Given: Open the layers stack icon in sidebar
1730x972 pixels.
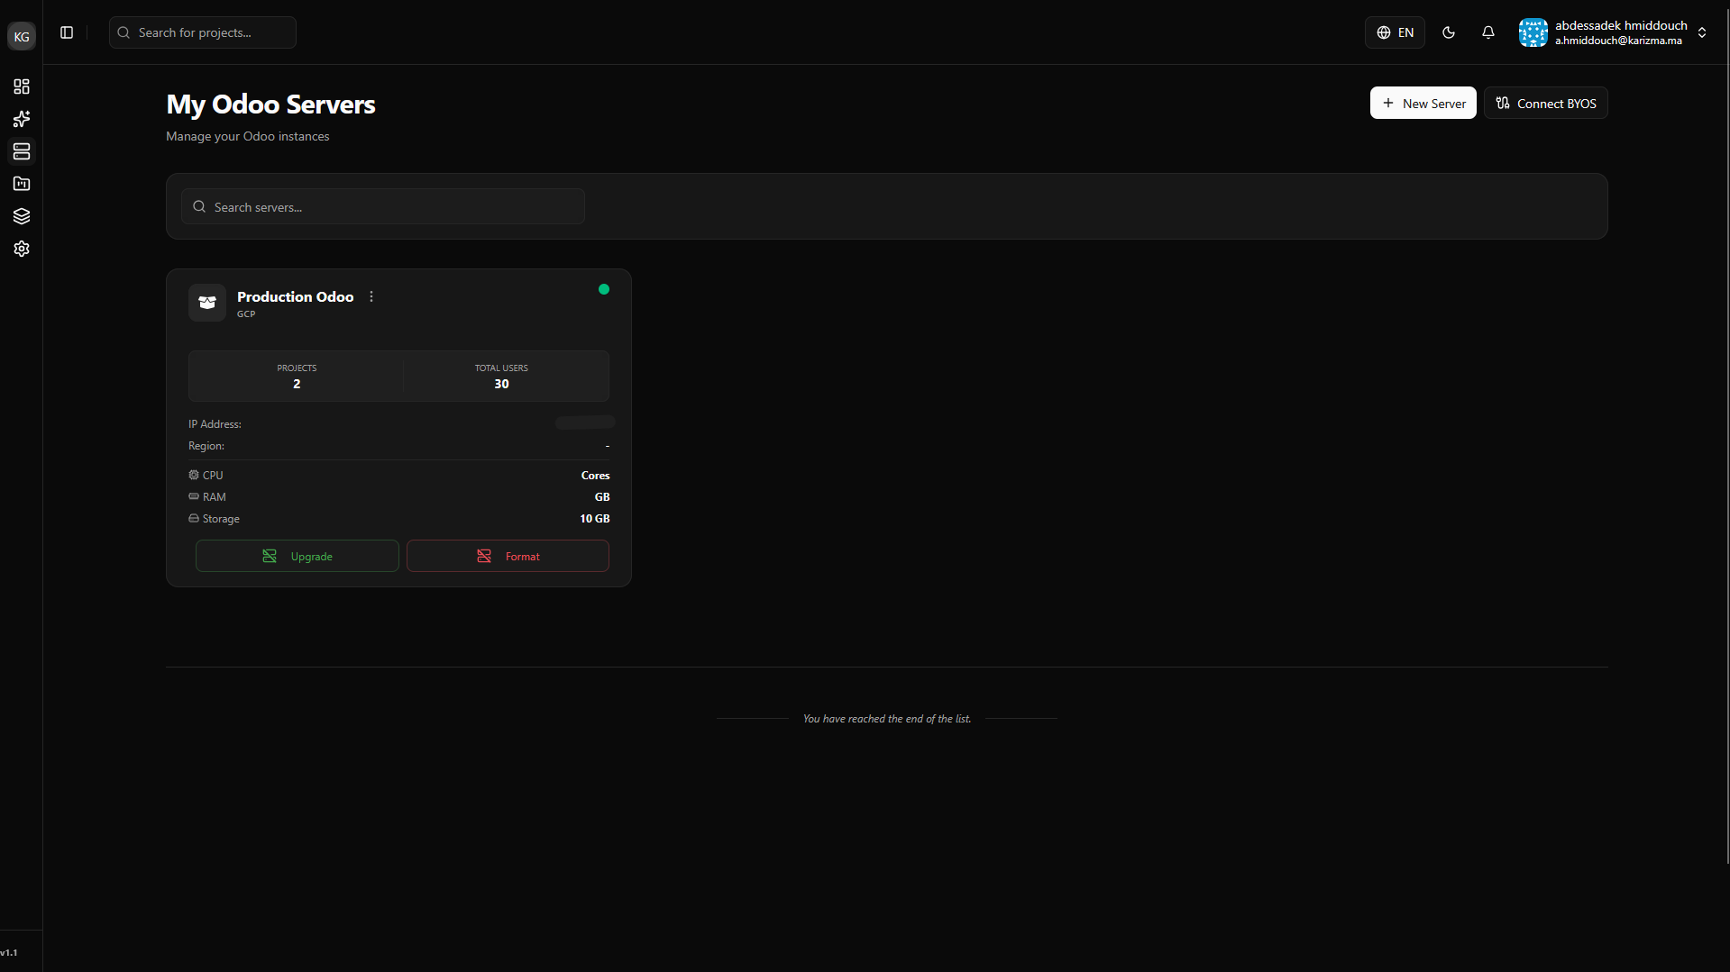Looking at the screenshot, I should [x=22, y=216].
